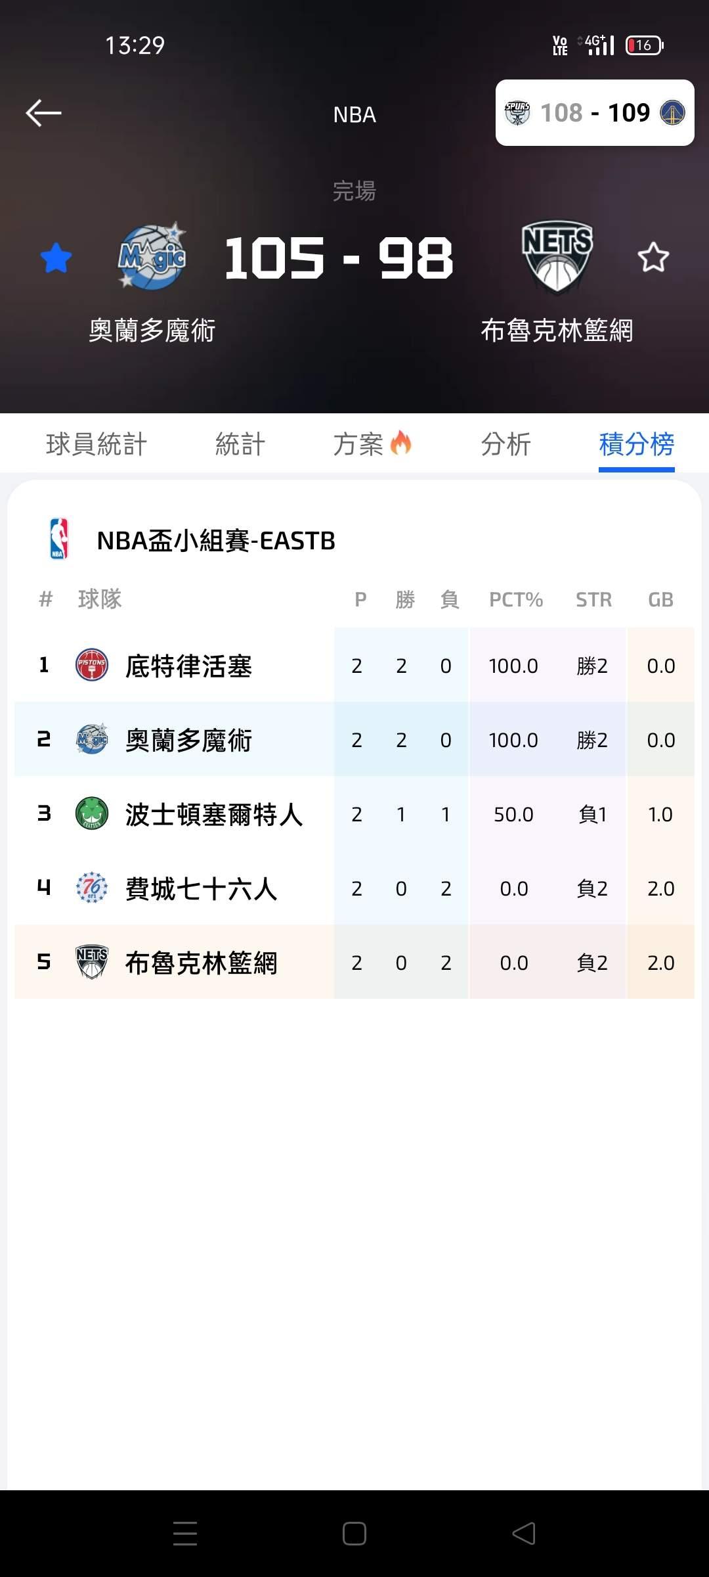
Task: Open Detroit Pistons team logo in standings
Action: (x=92, y=665)
